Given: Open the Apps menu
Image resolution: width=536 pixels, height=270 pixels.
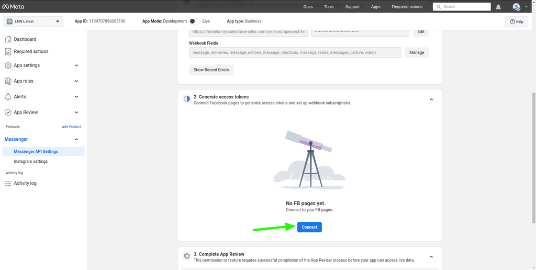Looking at the screenshot, I should [x=376, y=7].
